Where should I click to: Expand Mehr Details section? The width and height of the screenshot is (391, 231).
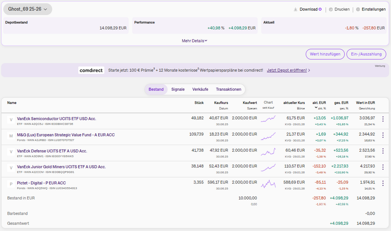click(194, 41)
